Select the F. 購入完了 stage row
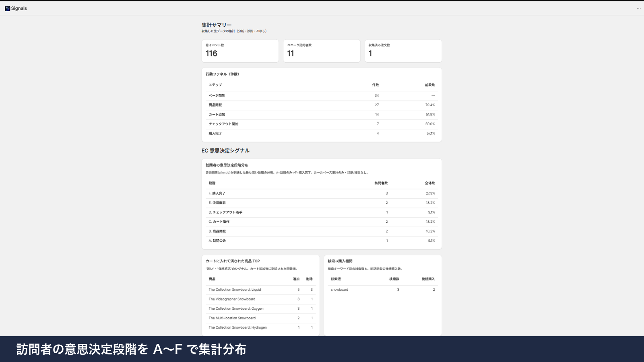Screen dimensions: 644x362 coord(322,193)
